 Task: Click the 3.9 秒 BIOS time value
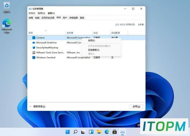click(141, 24)
